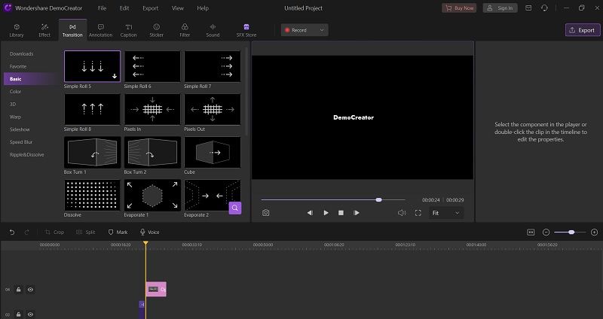603x319 pixels.
Task: Step to next frame
Action: click(x=357, y=213)
